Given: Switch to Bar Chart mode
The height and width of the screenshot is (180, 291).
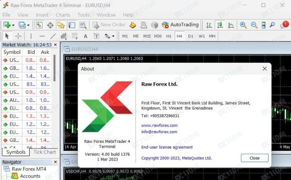Looking at the screenshot, I should click(209, 25).
